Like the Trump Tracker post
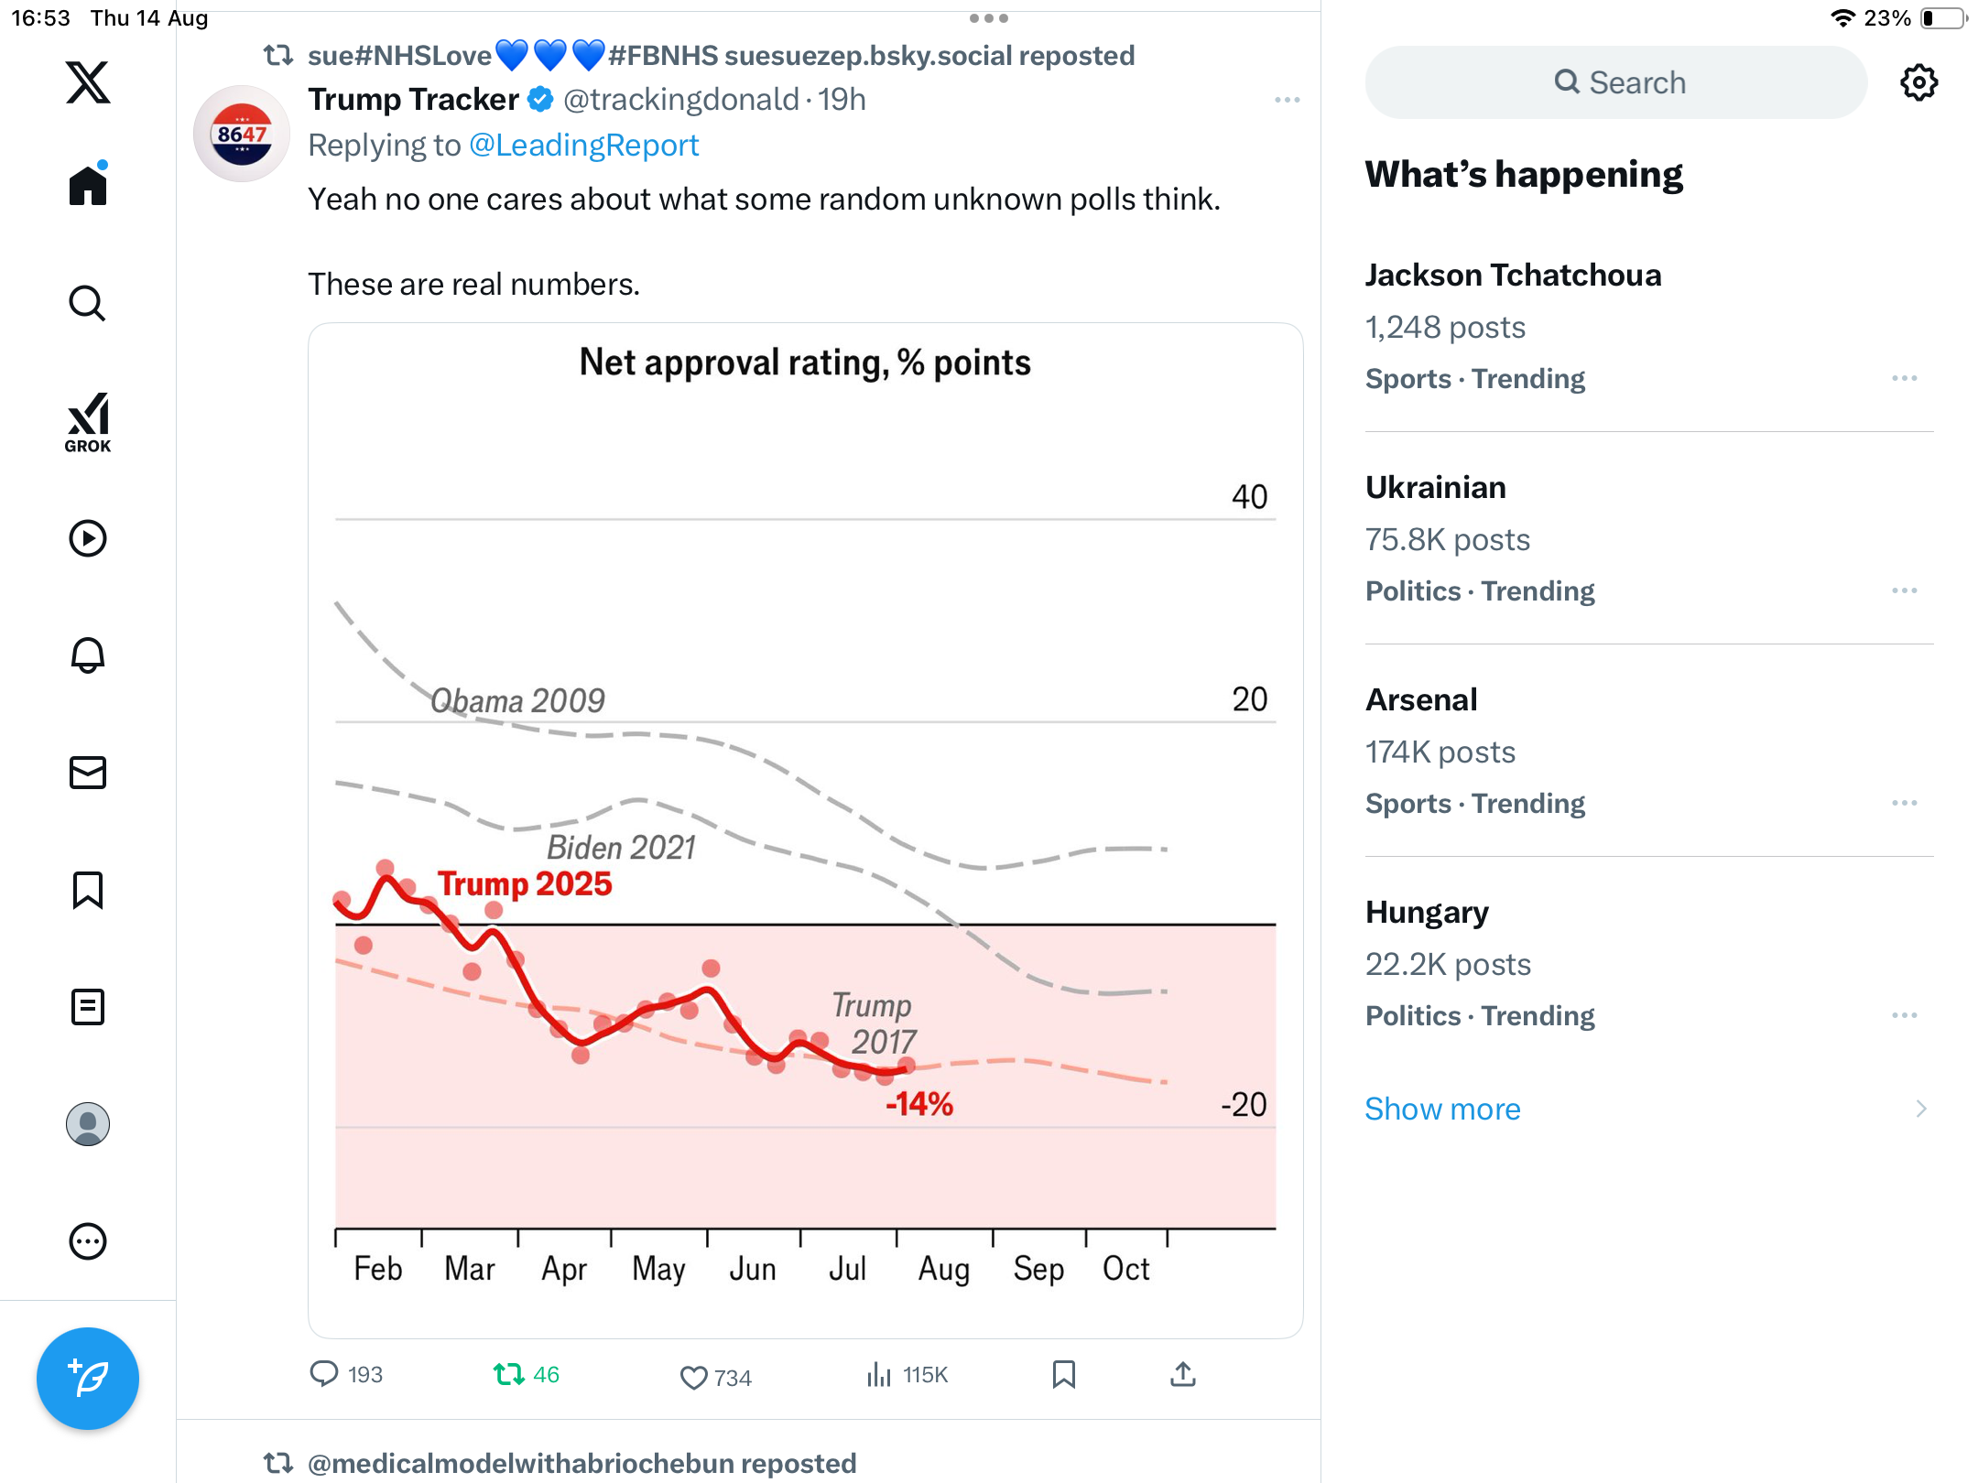The width and height of the screenshot is (1978, 1483). pyautogui.click(x=694, y=1377)
